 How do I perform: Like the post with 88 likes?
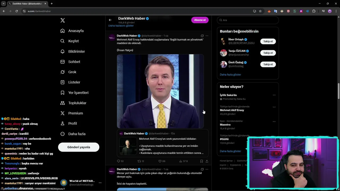coord(162,161)
